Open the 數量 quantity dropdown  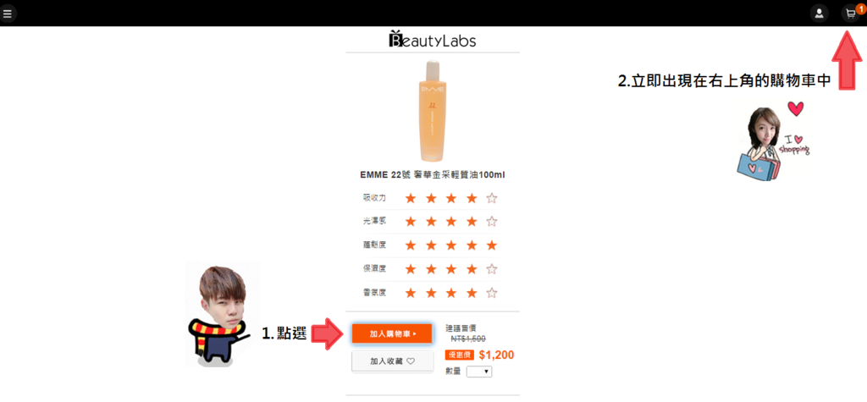pyautogui.click(x=479, y=372)
